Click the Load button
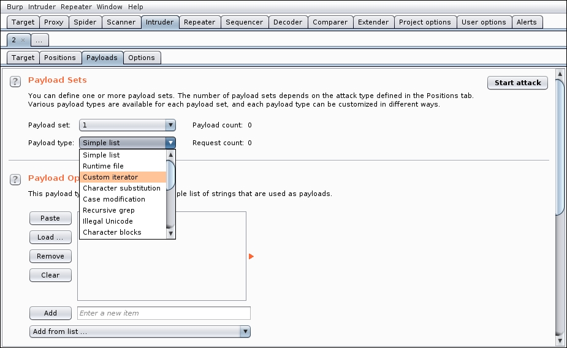 (x=50, y=237)
